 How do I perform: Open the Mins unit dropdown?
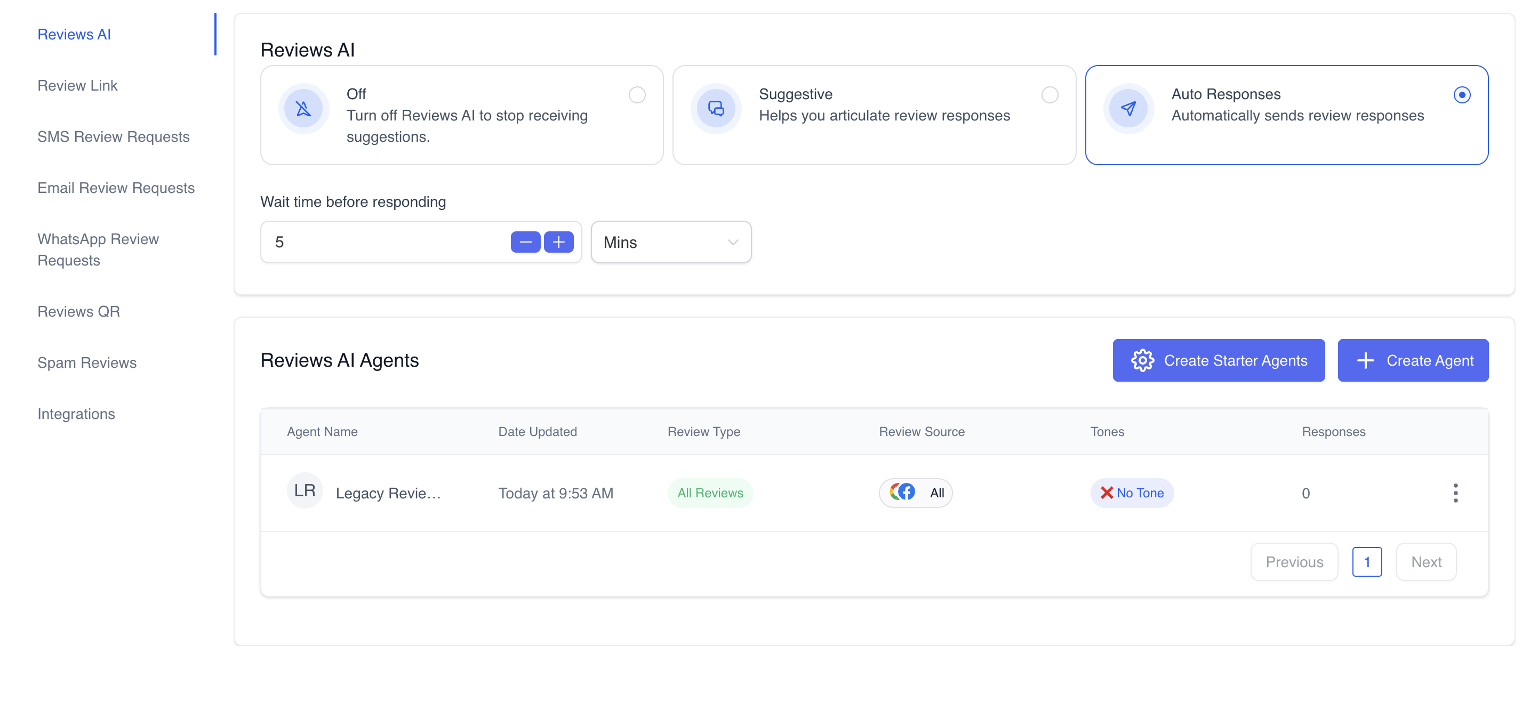671,242
